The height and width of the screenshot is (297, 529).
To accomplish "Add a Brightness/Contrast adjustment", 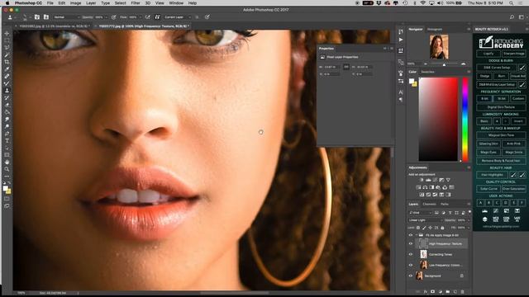I will click(x=422, y=180).
